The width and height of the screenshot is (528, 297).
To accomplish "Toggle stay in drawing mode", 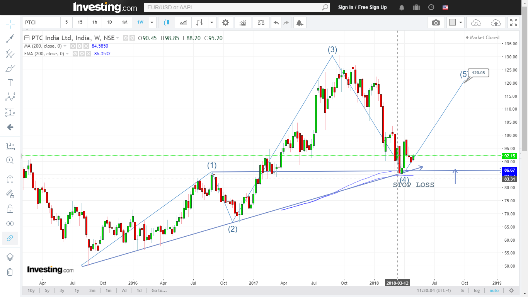I will tap(10, 194).
